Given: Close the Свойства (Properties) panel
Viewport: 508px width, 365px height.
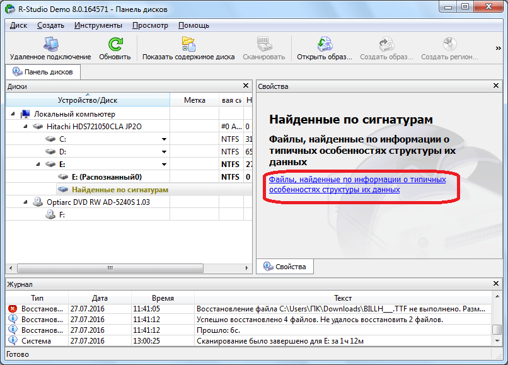Looking at the screenshot, I should [497, 86].
